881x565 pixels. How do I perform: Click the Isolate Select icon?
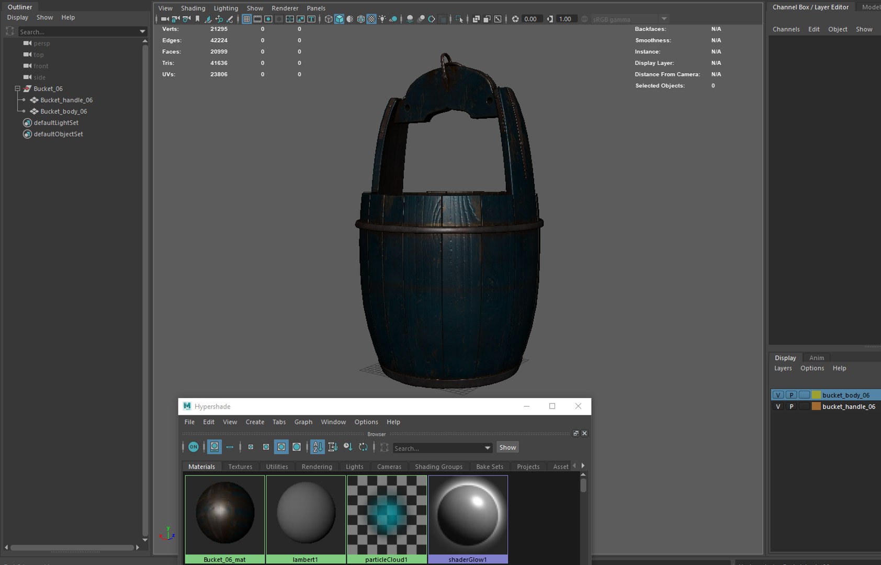tap(459, 19)
